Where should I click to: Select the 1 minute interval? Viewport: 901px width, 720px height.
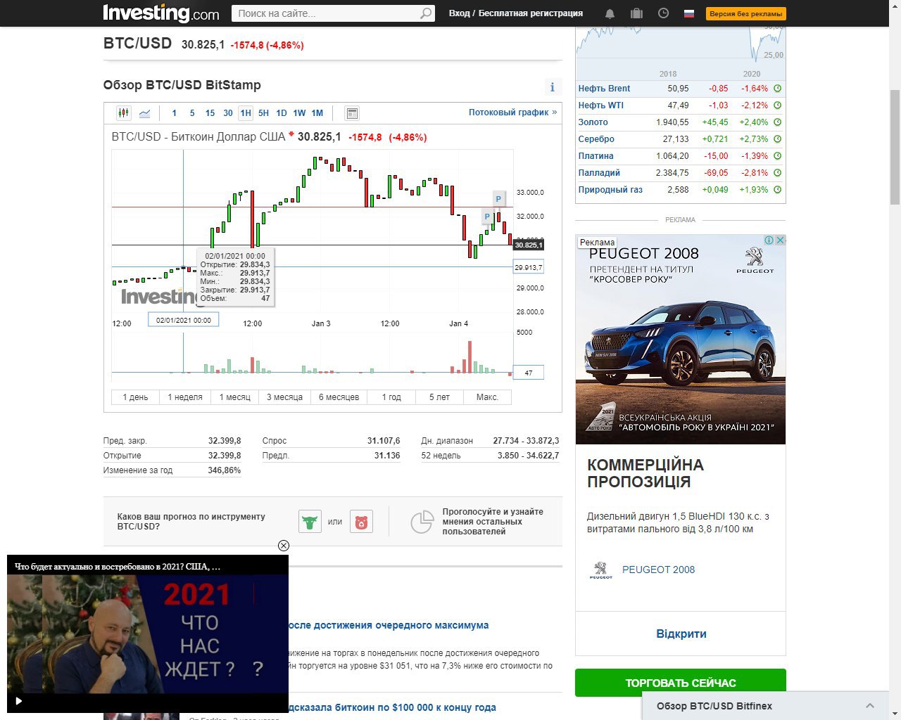tap(174, 113)
